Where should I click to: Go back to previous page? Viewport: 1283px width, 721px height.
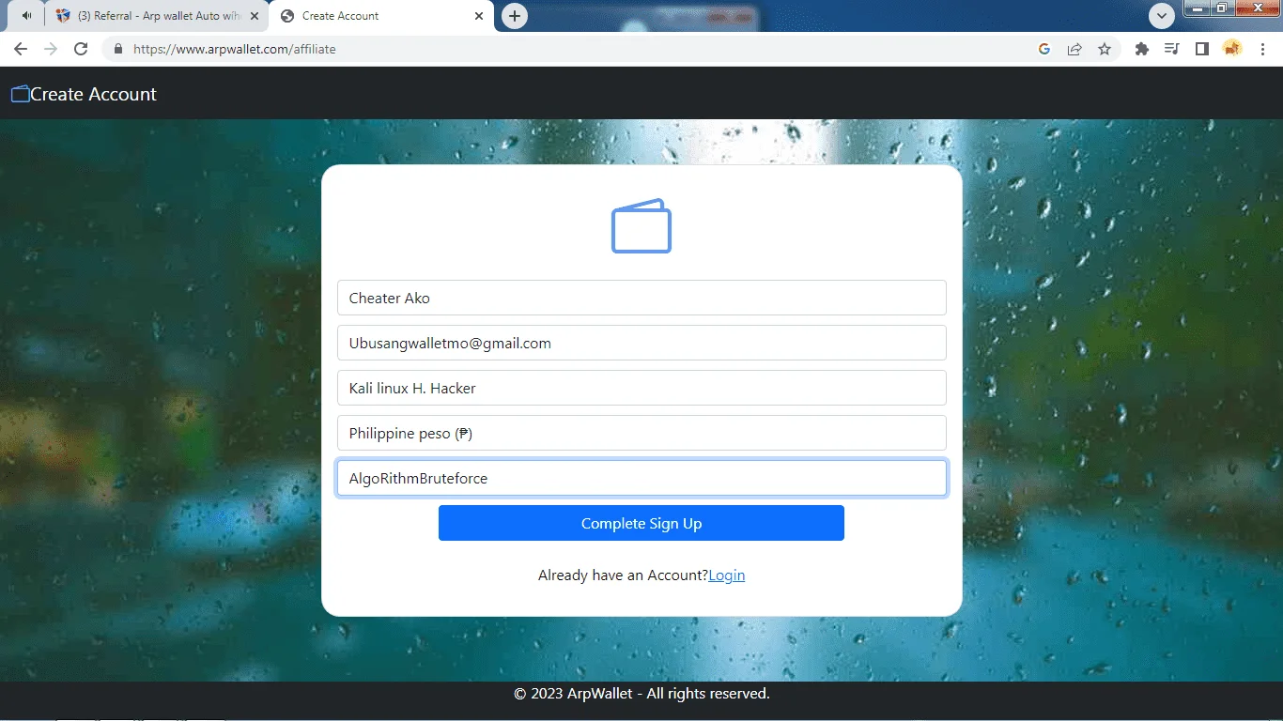click(x=21, y=49)
